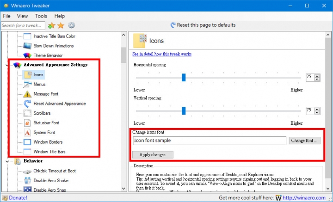The height and width of the screenshot is (202, 333).
Task: Open the See in detail how this tweak works link
Action: [x=162, y=54]
